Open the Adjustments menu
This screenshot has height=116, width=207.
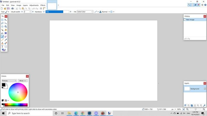pyautogui.click(x=34, y=5)
